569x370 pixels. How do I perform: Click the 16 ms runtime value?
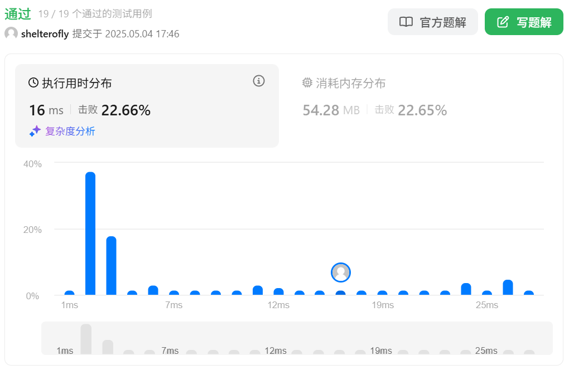pos(46,110)
